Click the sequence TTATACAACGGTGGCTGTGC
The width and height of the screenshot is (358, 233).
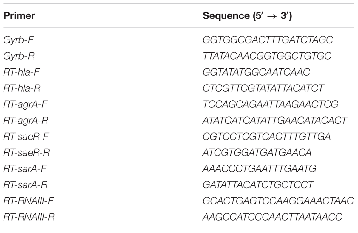267,56
